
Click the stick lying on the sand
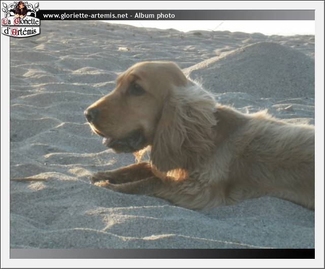(28, 179)
